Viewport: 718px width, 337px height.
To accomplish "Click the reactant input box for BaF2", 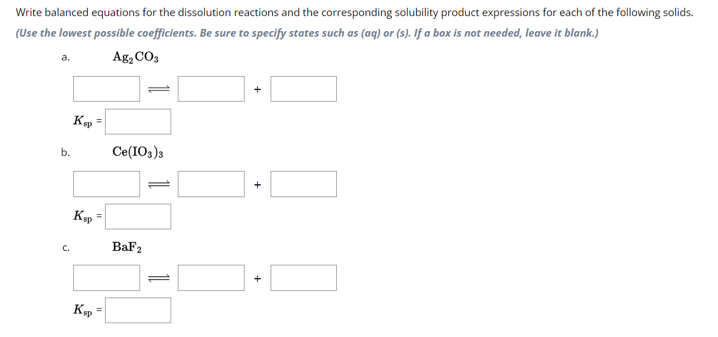I will pyautogui.click(x=106, y=277).
